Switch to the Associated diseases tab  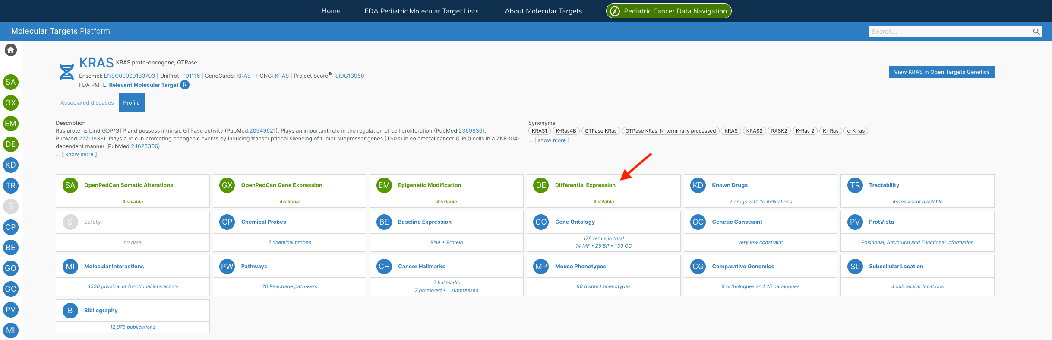pos(87,103)
